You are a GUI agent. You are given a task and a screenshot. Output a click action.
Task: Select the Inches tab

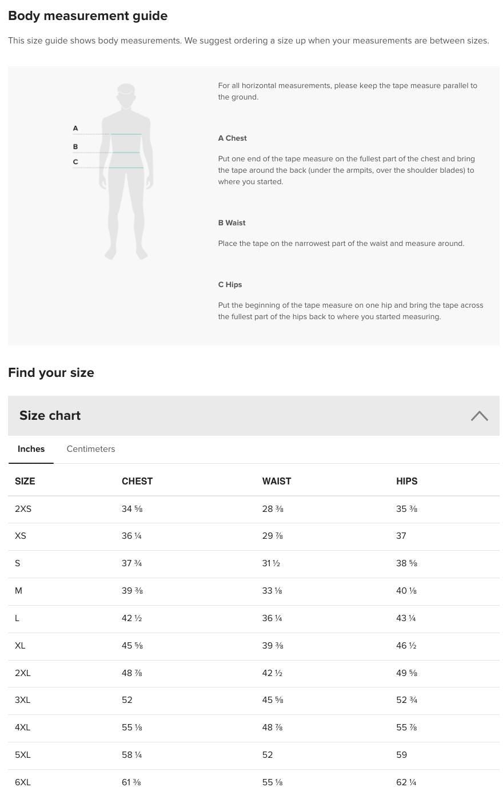[31, 449]
